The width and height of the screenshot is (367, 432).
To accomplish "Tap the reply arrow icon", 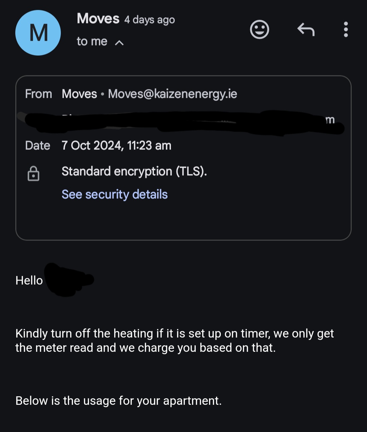I will [306, 30].
